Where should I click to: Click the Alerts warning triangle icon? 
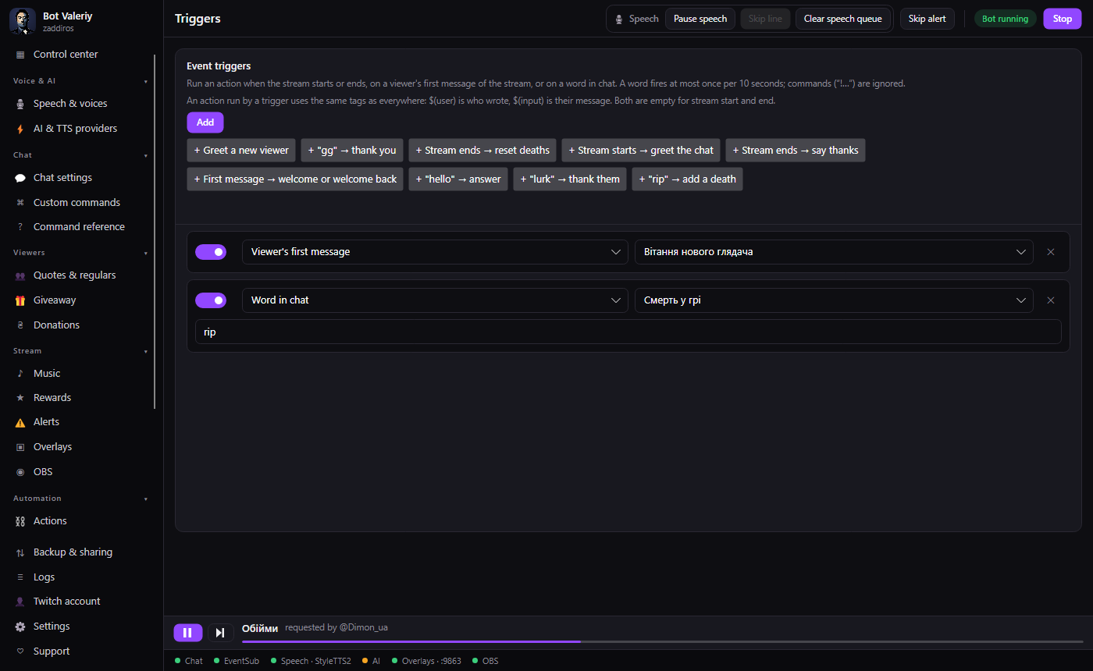pyautogui.click(x=20, y=422)
